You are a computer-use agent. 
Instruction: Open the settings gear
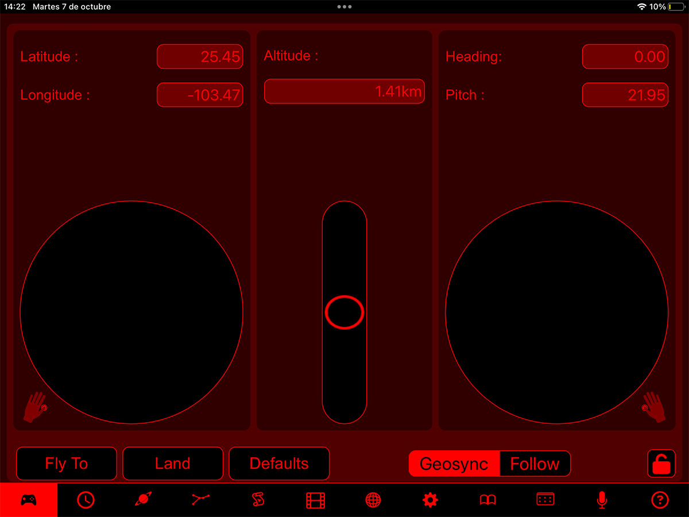[430, 499]
